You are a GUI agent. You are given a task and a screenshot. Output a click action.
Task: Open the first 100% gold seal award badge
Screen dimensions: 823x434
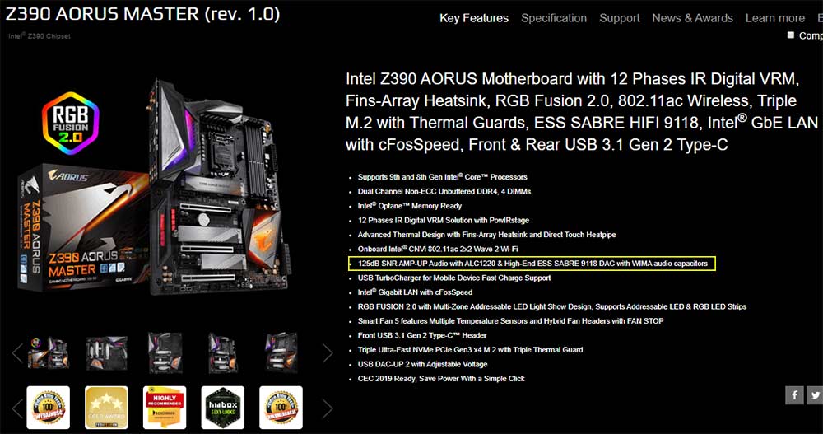[48, 408]
